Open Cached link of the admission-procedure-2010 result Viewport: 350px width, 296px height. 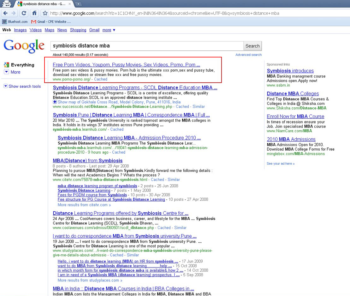click(x=119, y=152)
